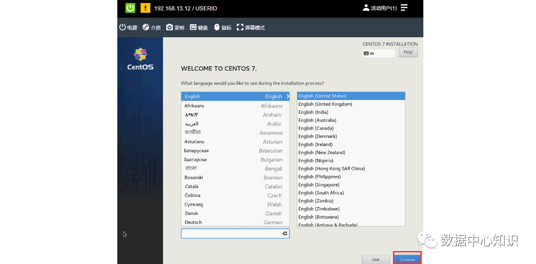
Task: Click the yellow warning alert icon
Action: pos(145,8)
